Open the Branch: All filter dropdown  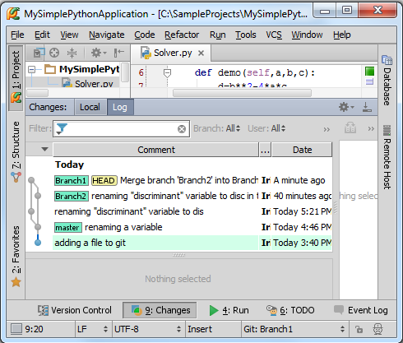(x=217, y=128)
